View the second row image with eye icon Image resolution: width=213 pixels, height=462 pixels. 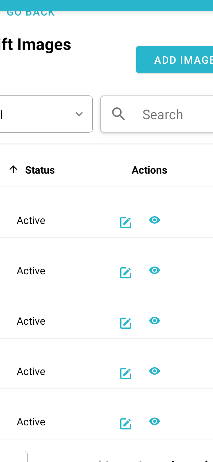[x=155, y=271]
